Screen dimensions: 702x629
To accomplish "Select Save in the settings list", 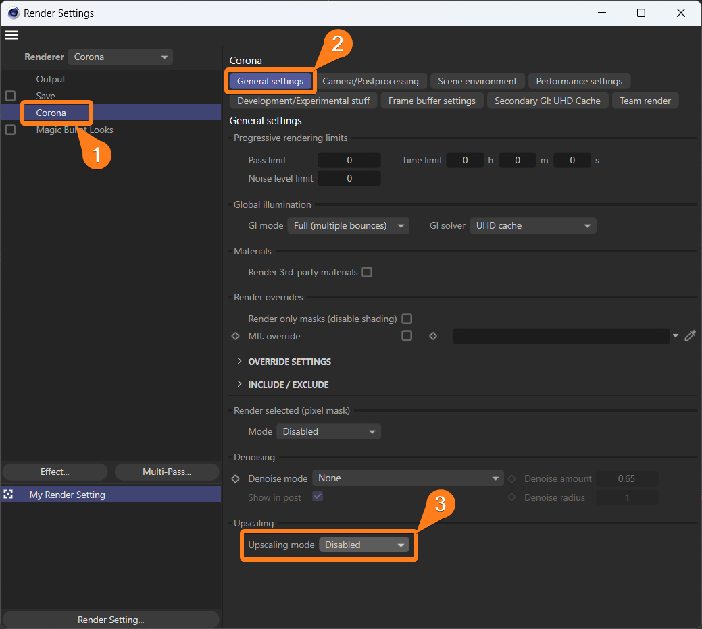I will (46, 96).
